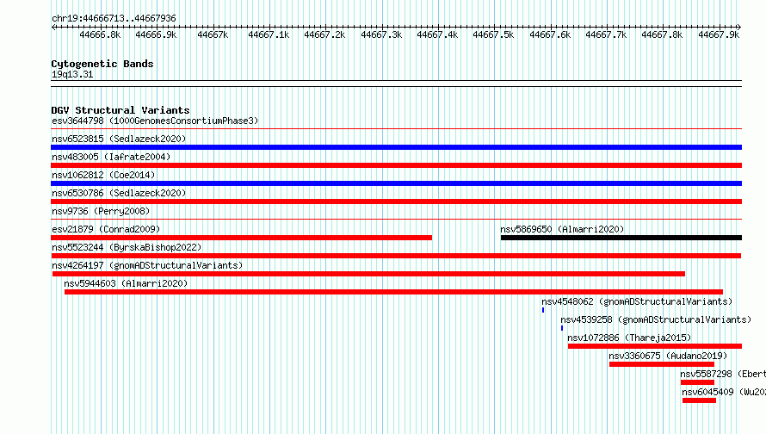Click tiny blue marker under nsv4539258

click(x=562, y=328)
